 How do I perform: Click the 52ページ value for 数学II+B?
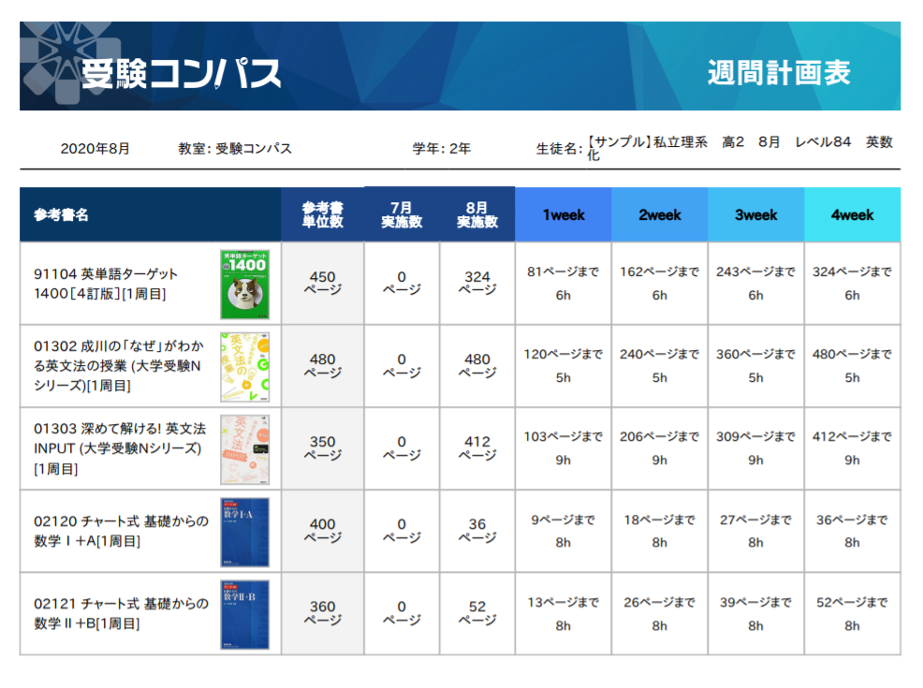coord(476,613)
